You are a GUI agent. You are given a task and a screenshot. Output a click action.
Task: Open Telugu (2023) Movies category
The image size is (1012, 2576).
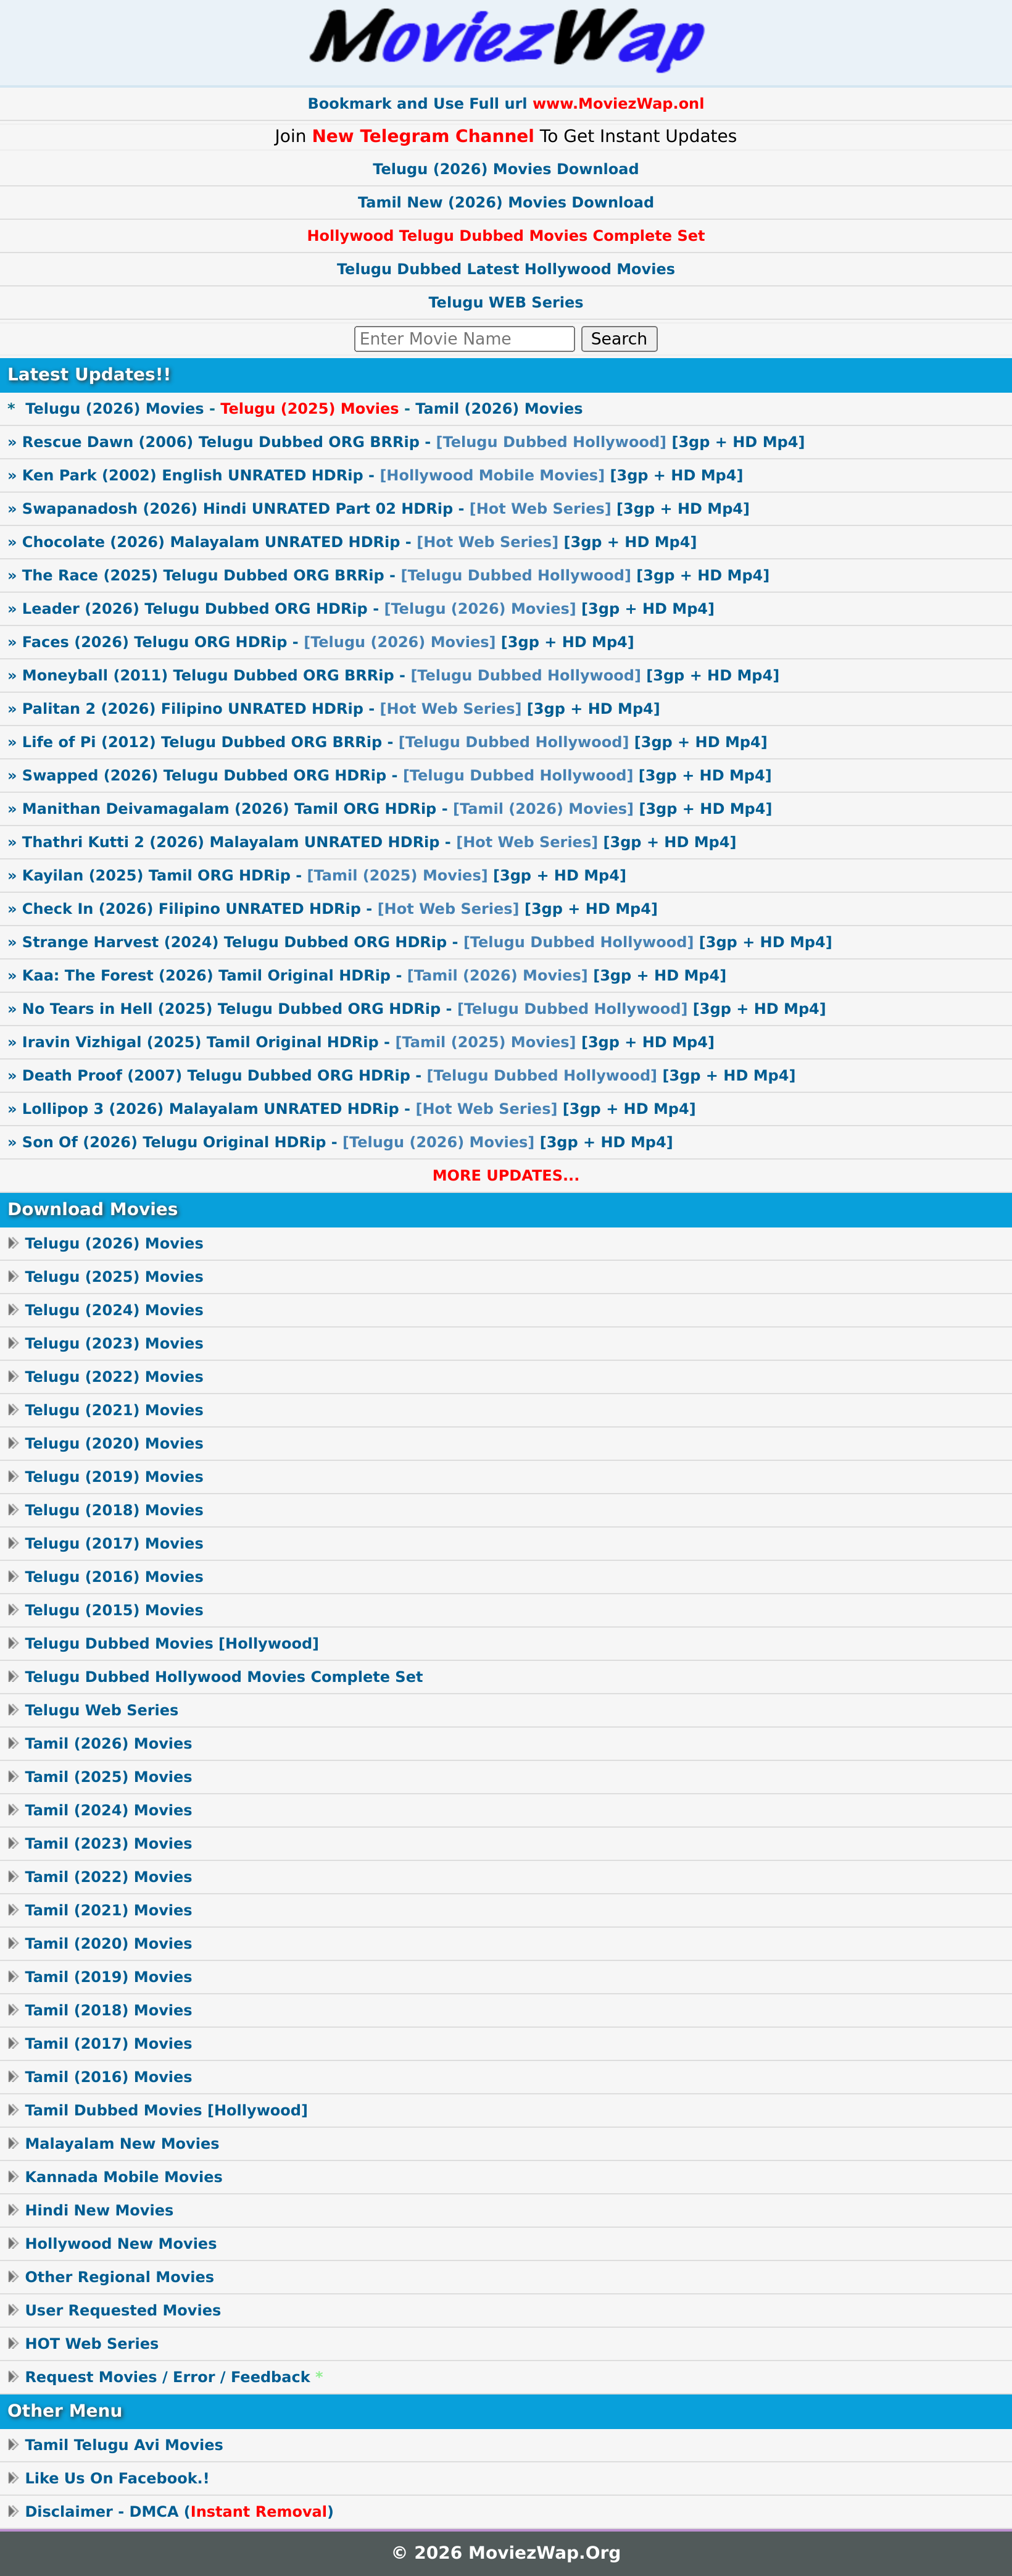tap(114, 1343)
